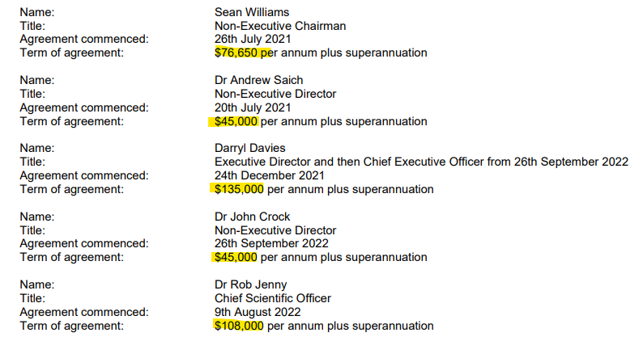The width and height of the screenshot is (643, 337).
Task: Click Dr Andrew Saich's highlighted $45,000
Action: pos(236,121)
